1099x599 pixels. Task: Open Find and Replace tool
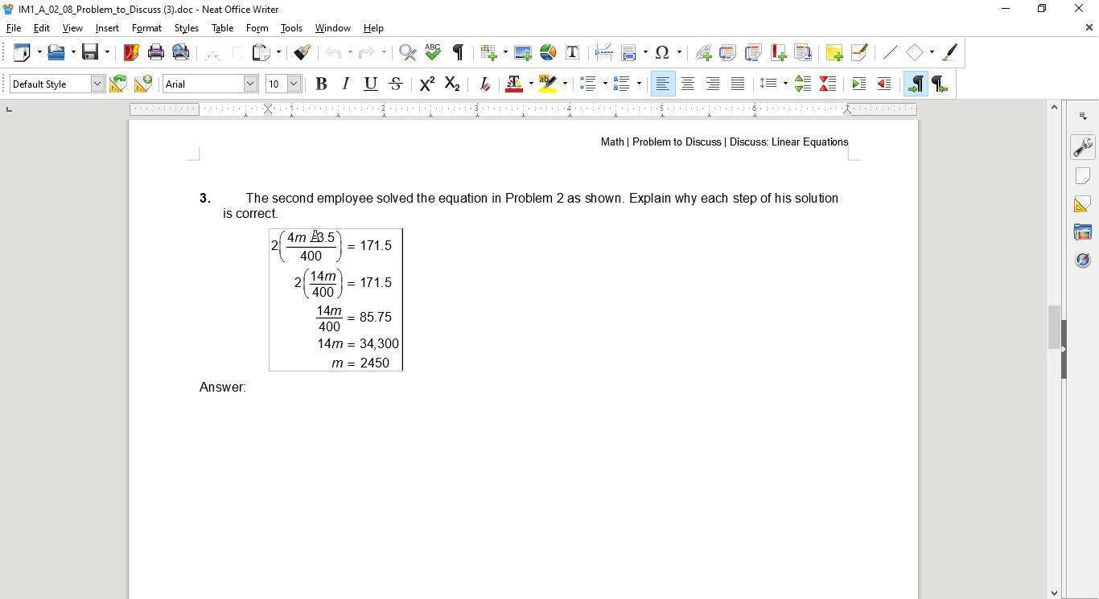408,52
